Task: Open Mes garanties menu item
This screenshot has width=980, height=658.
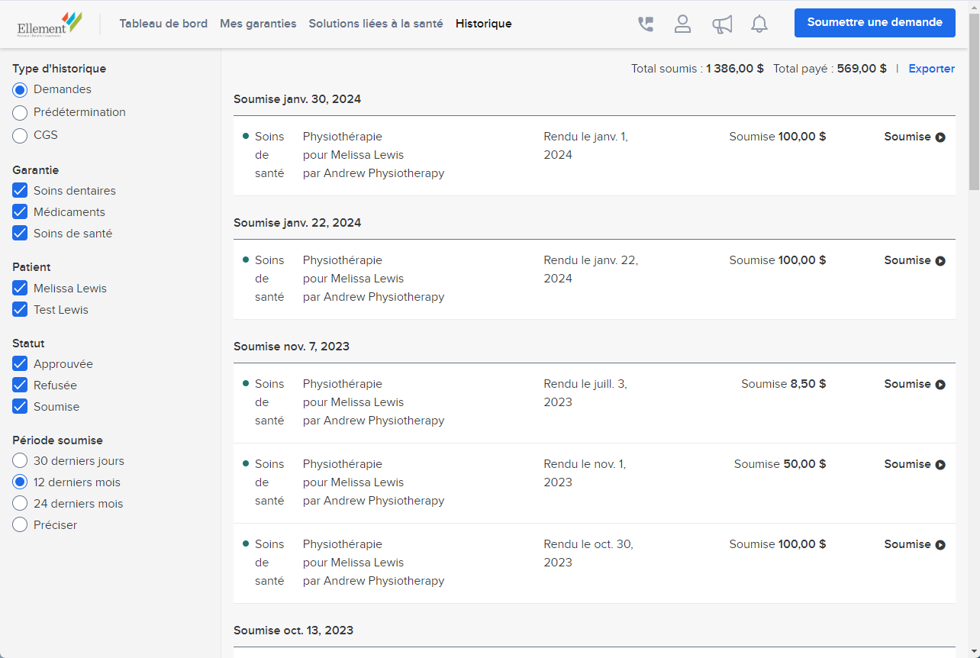Action: (x=258, y=24)
